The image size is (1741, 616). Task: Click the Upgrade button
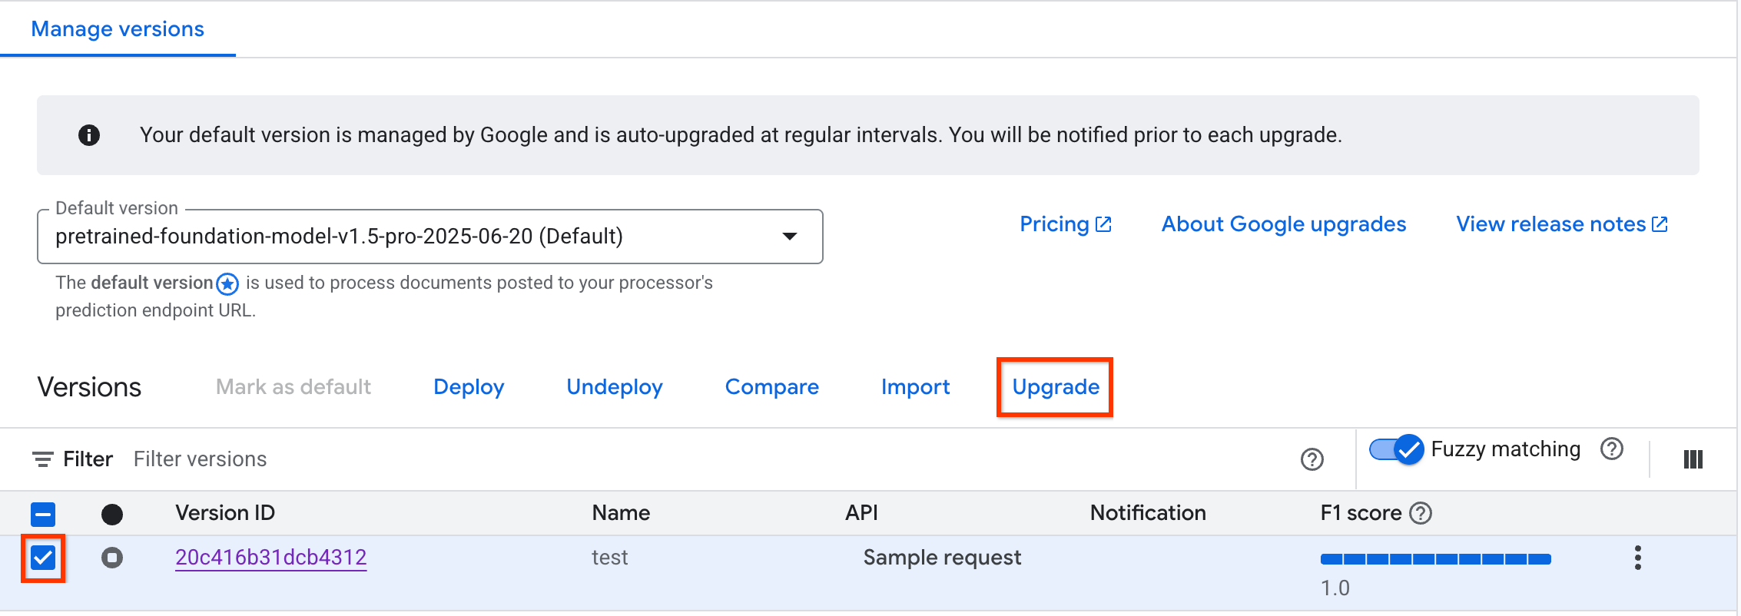(1055, 387)
